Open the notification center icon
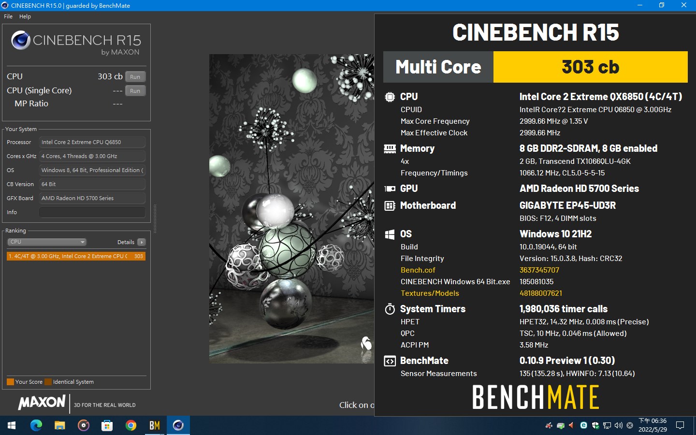 [680, 425]
